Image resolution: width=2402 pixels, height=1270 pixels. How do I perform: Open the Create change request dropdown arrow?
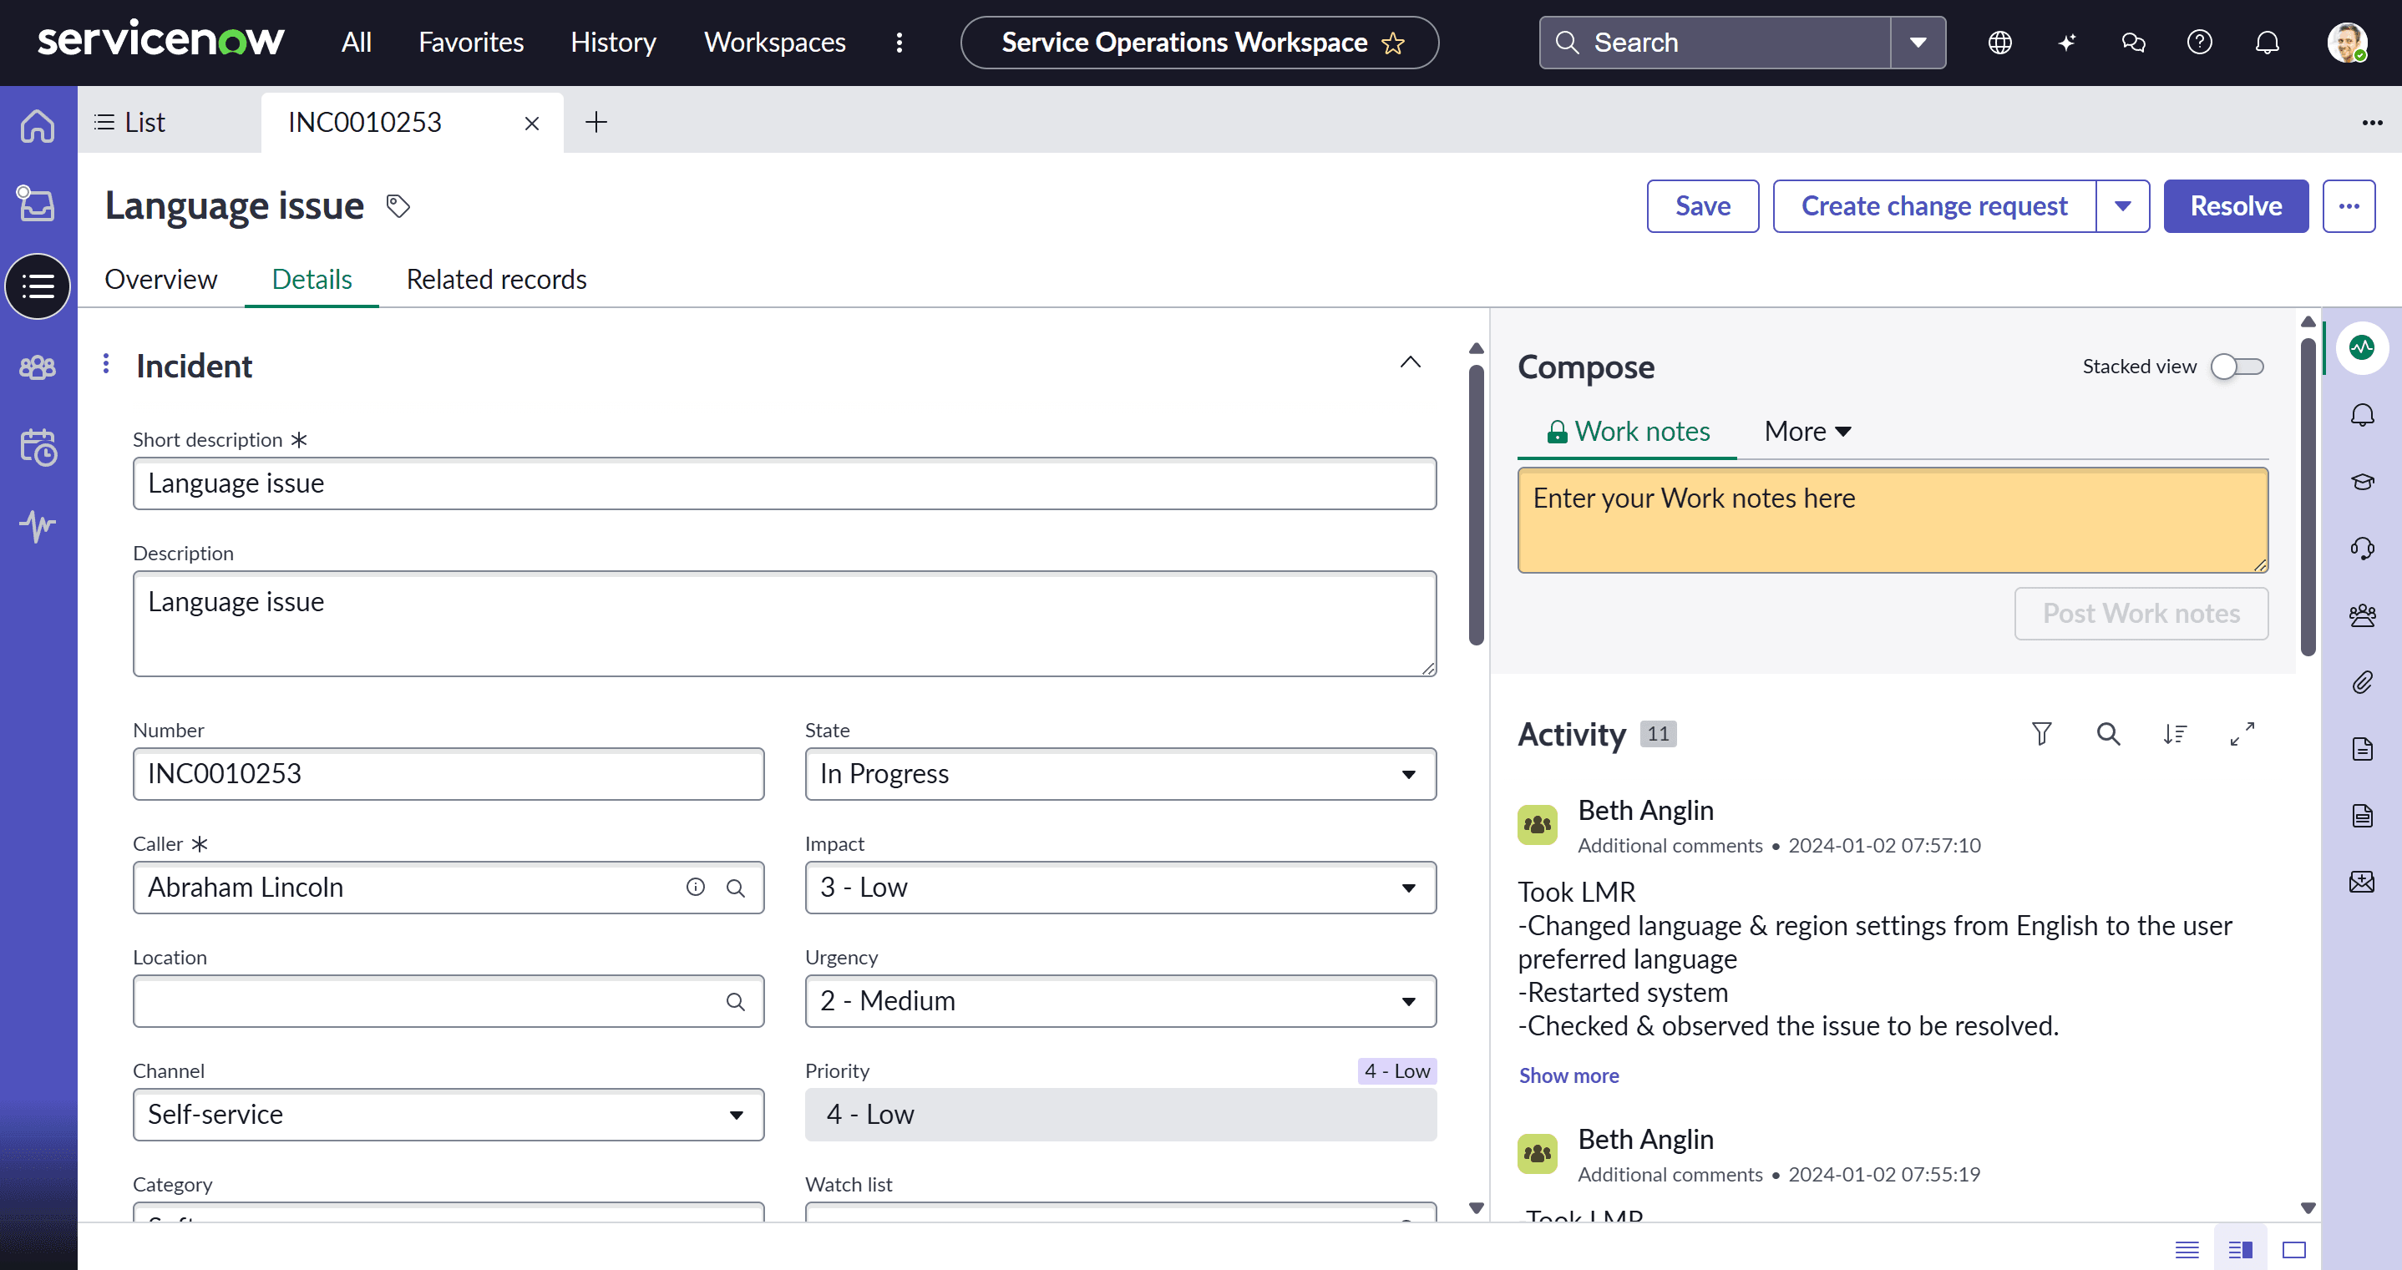click(2123, 205)
